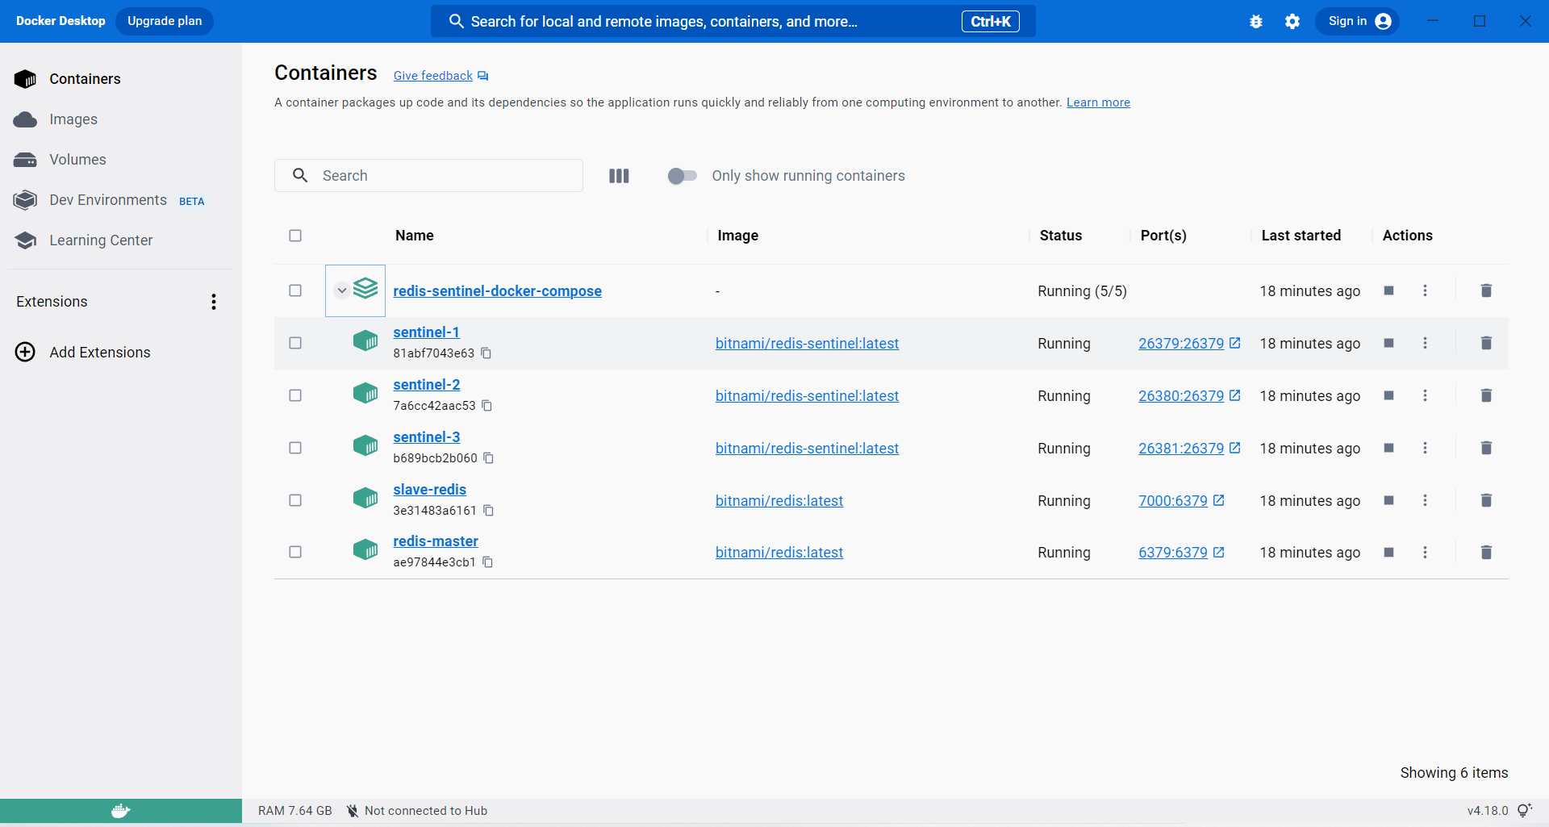This screenshot has height=827, width=1549.
Task: Delete the redis-sentinel-docker-compose stack
Action: click(1486, 290)
